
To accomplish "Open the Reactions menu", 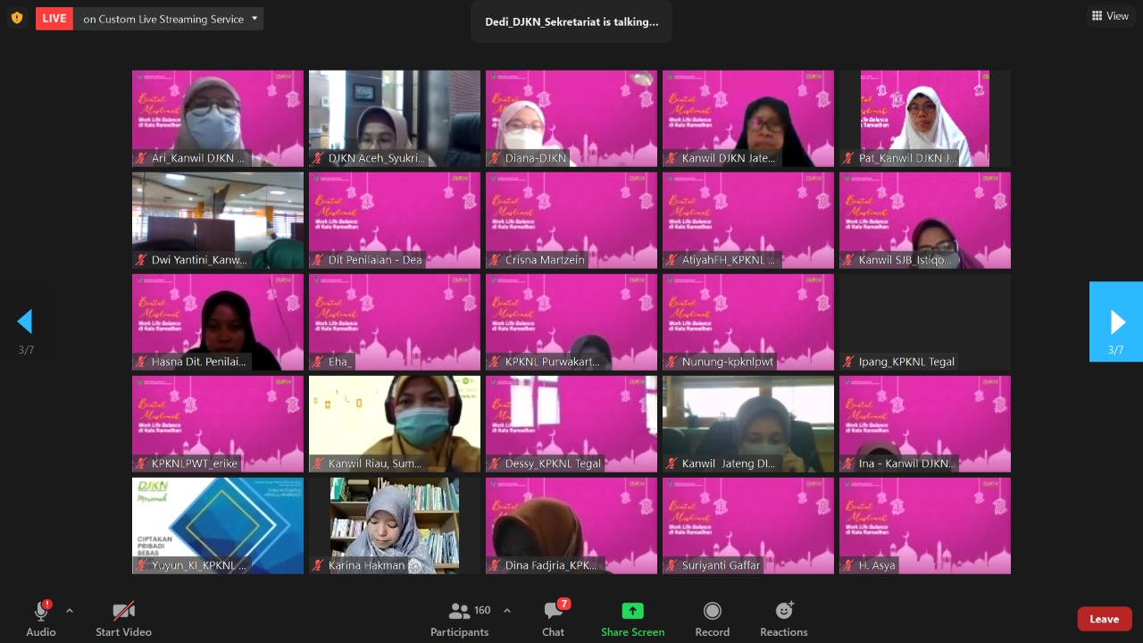I will (x=783, y=619).
